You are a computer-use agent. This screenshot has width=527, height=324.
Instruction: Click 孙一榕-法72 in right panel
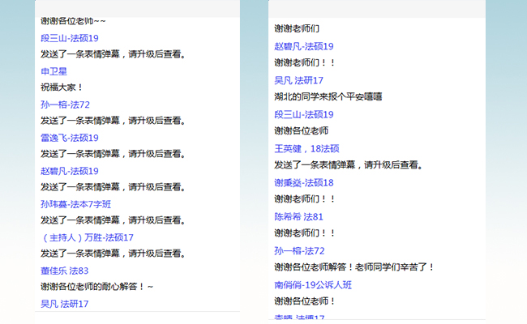[299, 250]
